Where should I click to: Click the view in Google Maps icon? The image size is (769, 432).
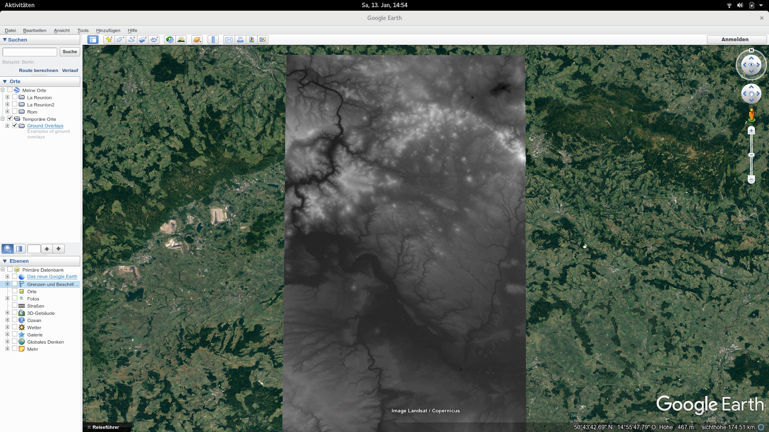pyautogui.click(x=263, y=39)
